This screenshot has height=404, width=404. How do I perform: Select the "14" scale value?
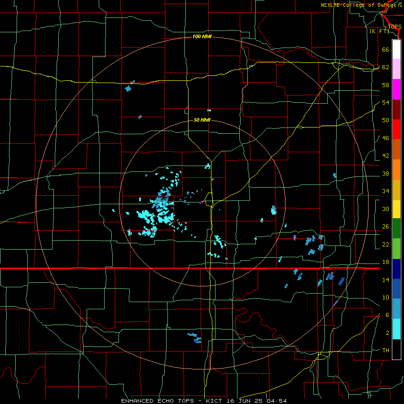[386, 280]
